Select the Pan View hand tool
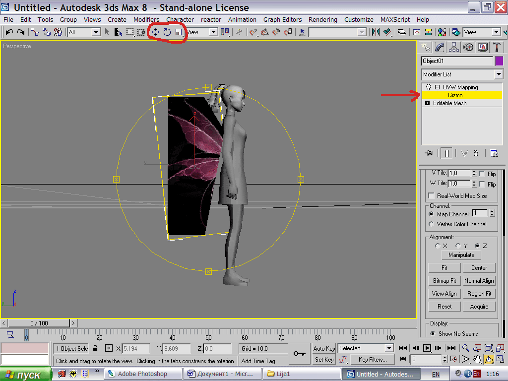 pos(477,359)
